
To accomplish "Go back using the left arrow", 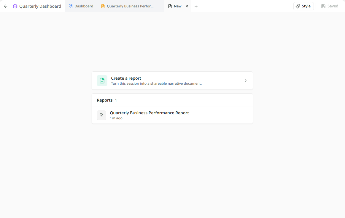I will tap(6, 6).
